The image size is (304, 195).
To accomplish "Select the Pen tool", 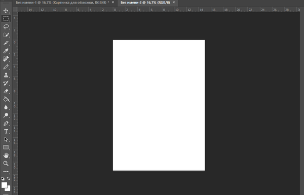I will [6, 124].
